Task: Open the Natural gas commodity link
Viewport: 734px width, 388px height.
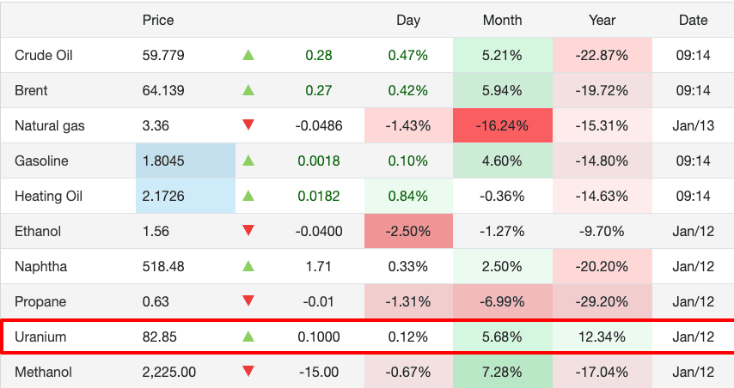Action: pyautogui.click(x=50, y=125)
